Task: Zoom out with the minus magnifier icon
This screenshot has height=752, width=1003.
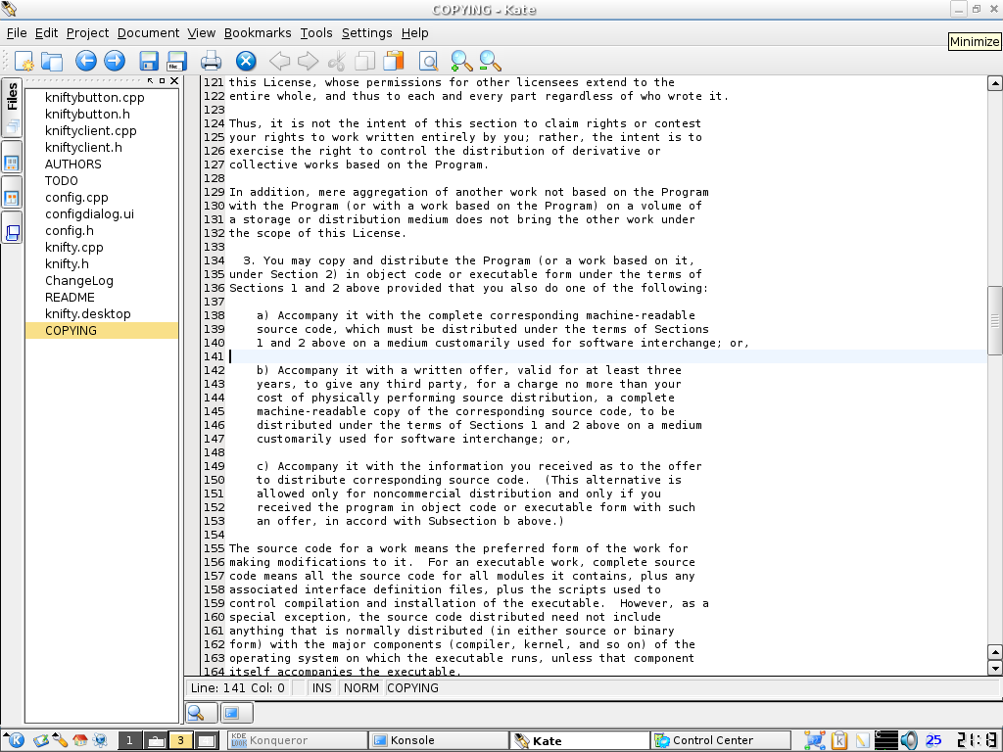Action: pyautogui.click(x=490, y=61)
